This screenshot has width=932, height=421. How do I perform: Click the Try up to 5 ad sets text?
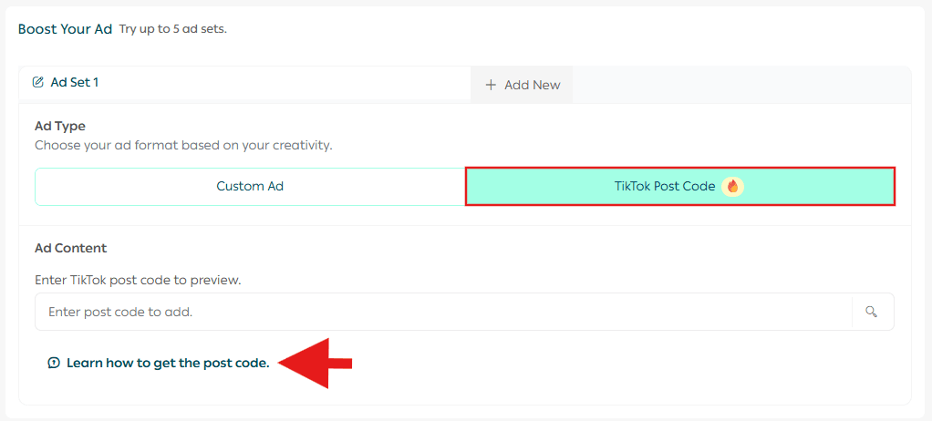(172, 29)
